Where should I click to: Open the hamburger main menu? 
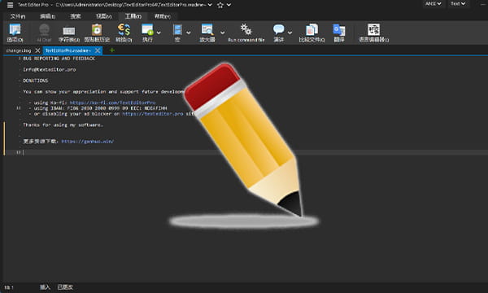click(10, 5)
